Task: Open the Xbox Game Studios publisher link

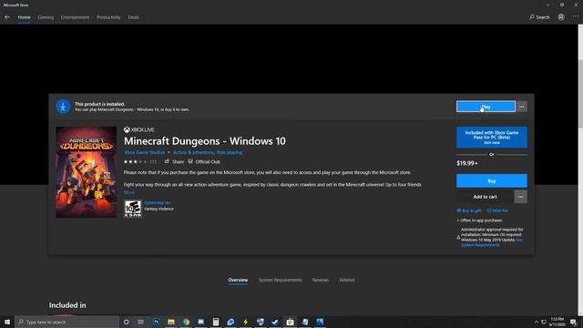Action: point(145,152)
